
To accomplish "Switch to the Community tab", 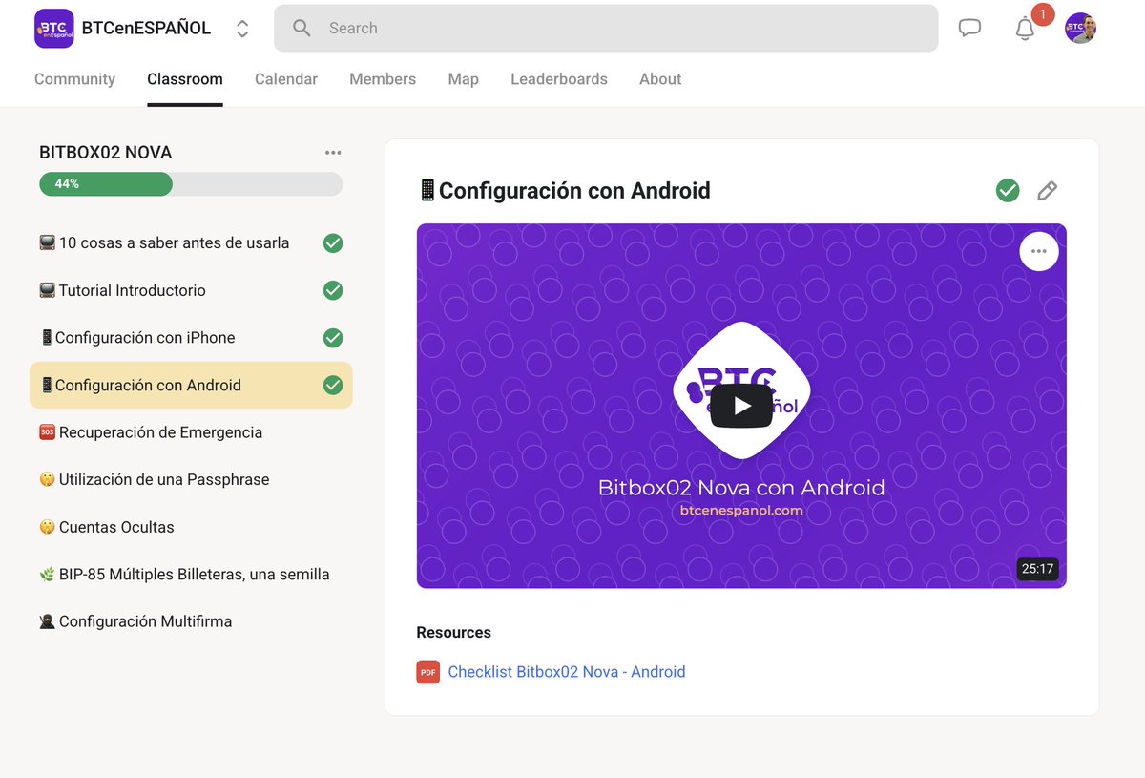I will 74,79.
